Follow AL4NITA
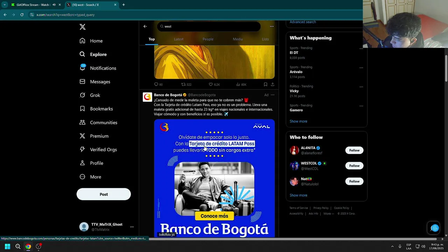 click(x=354, y=150)
